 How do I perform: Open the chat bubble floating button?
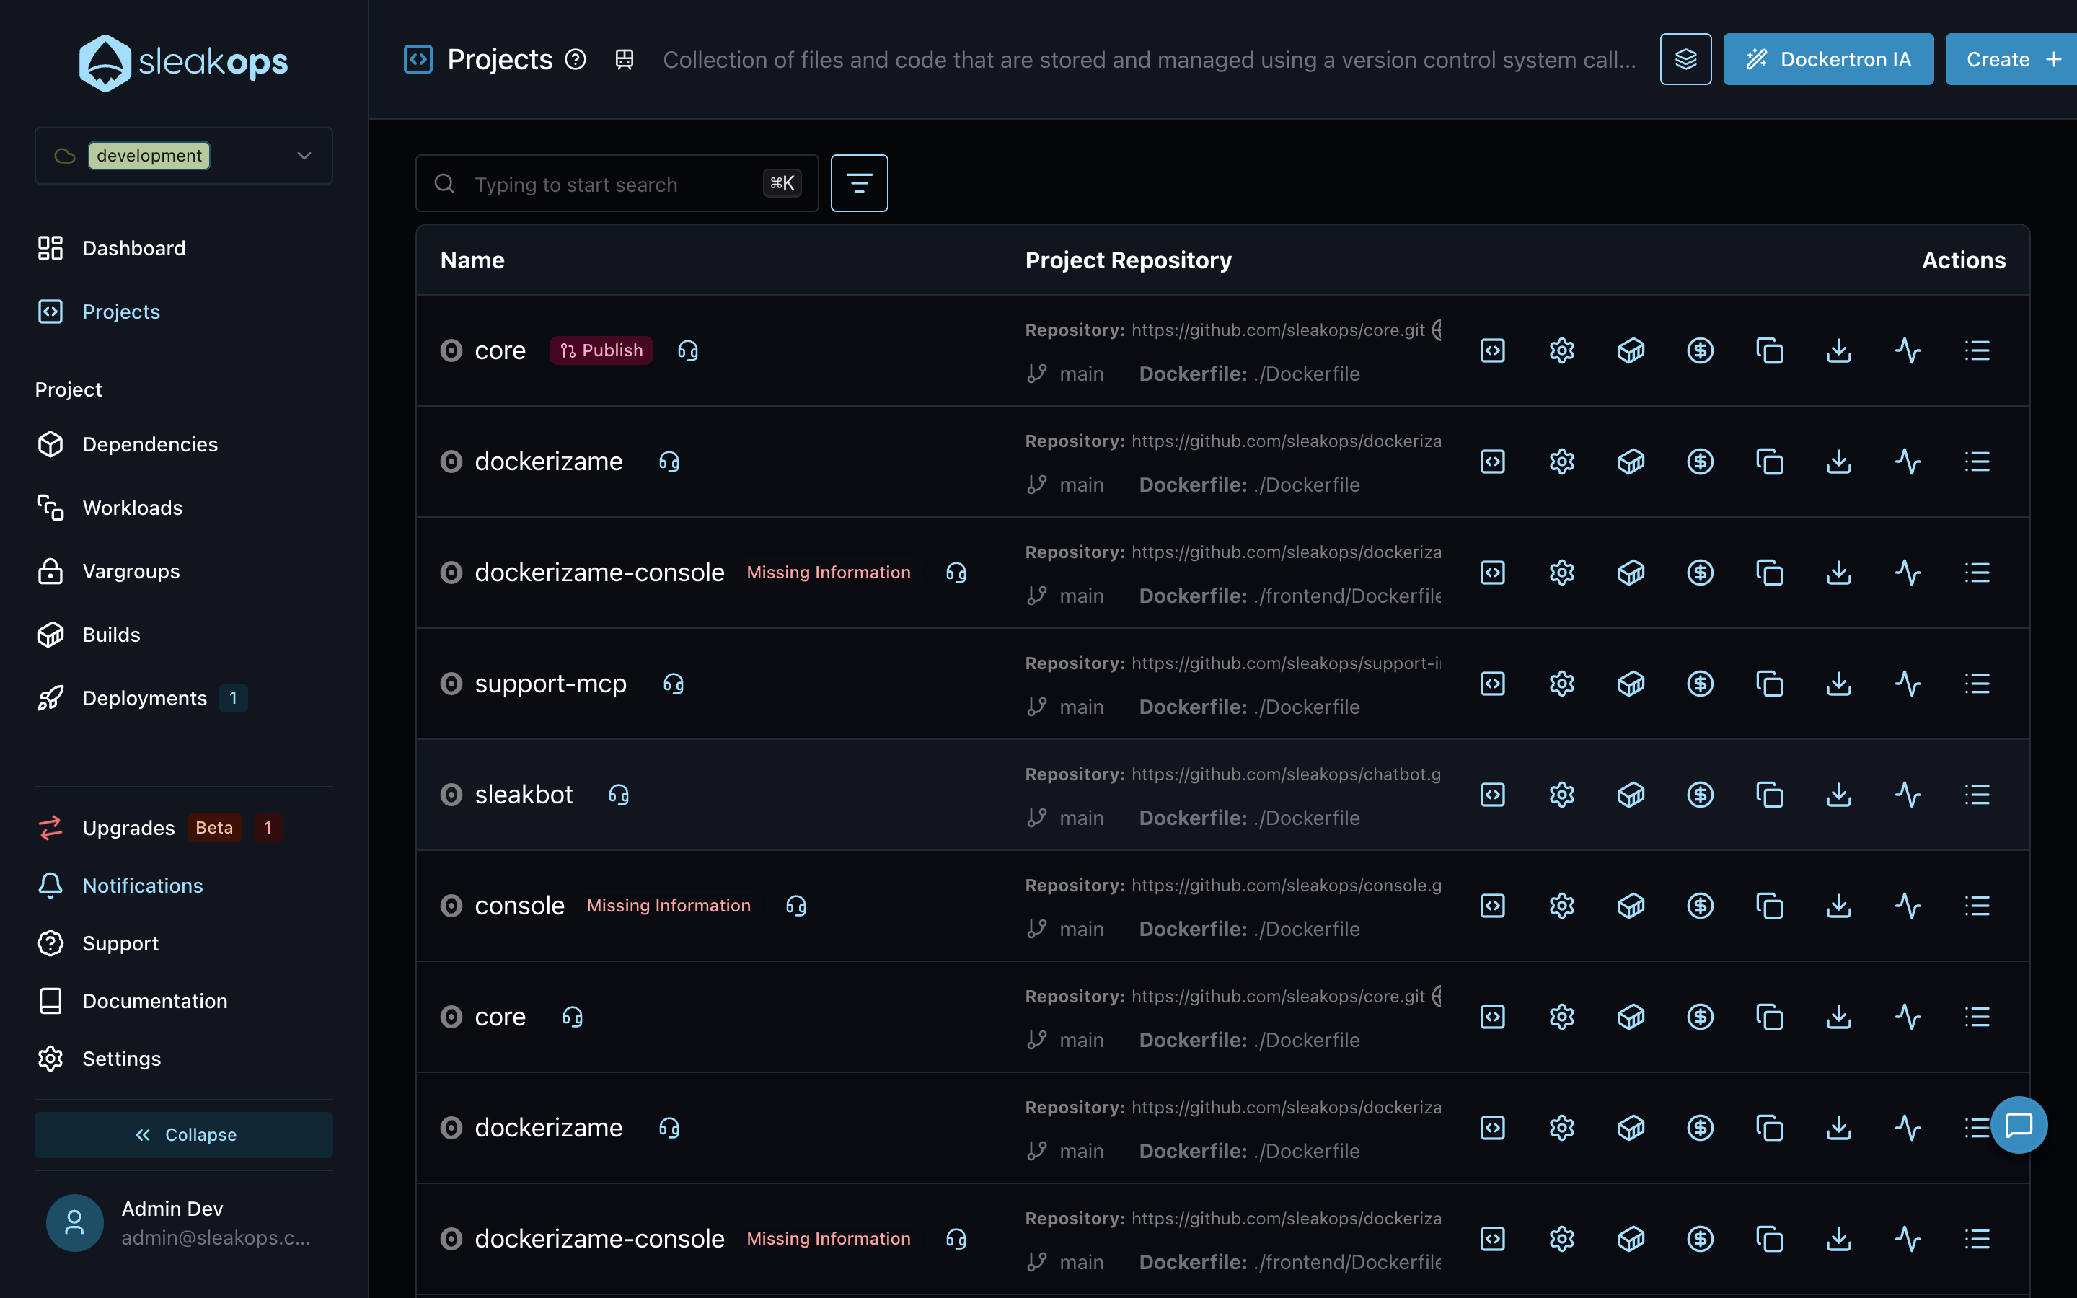2019,1125
